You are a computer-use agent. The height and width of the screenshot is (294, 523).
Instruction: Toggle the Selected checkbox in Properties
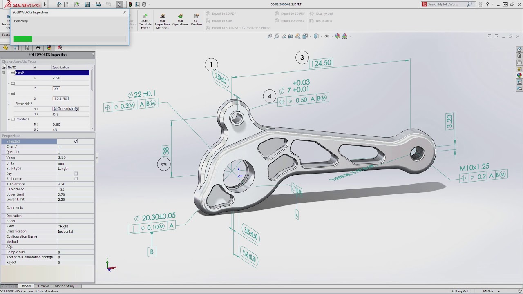76,141
